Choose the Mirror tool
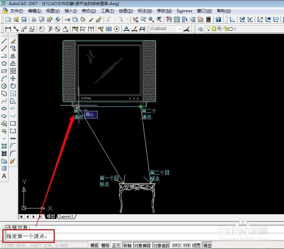 click(13, 56)
